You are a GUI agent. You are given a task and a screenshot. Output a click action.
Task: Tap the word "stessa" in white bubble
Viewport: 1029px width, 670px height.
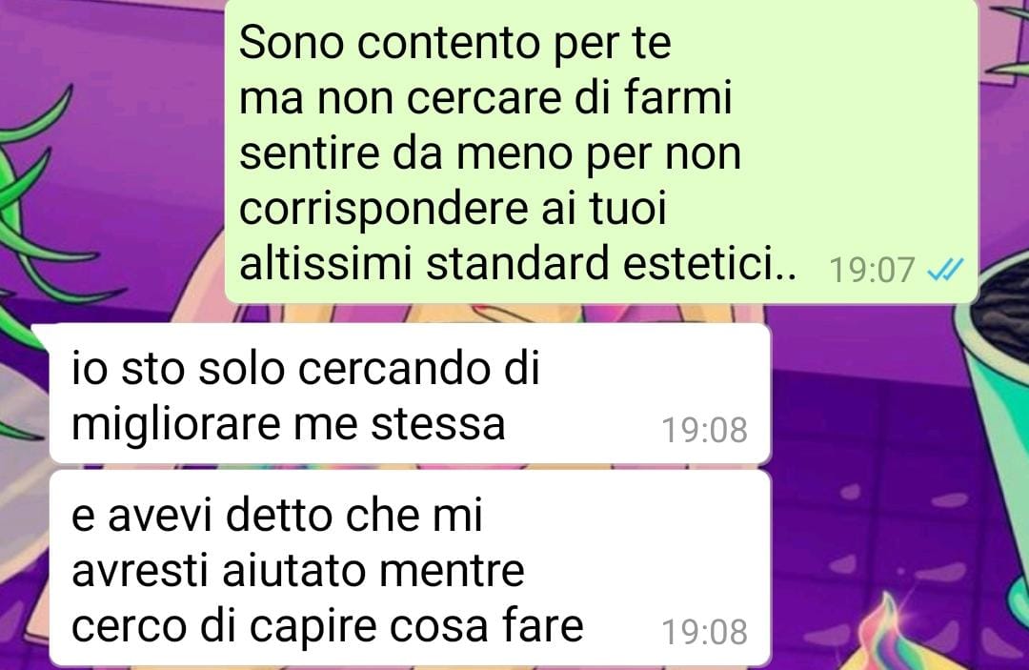[437, 424]
